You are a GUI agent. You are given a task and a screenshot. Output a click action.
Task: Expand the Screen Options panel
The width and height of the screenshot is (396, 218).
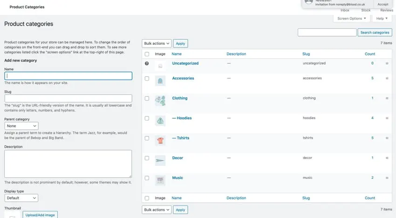coord(352,19)
